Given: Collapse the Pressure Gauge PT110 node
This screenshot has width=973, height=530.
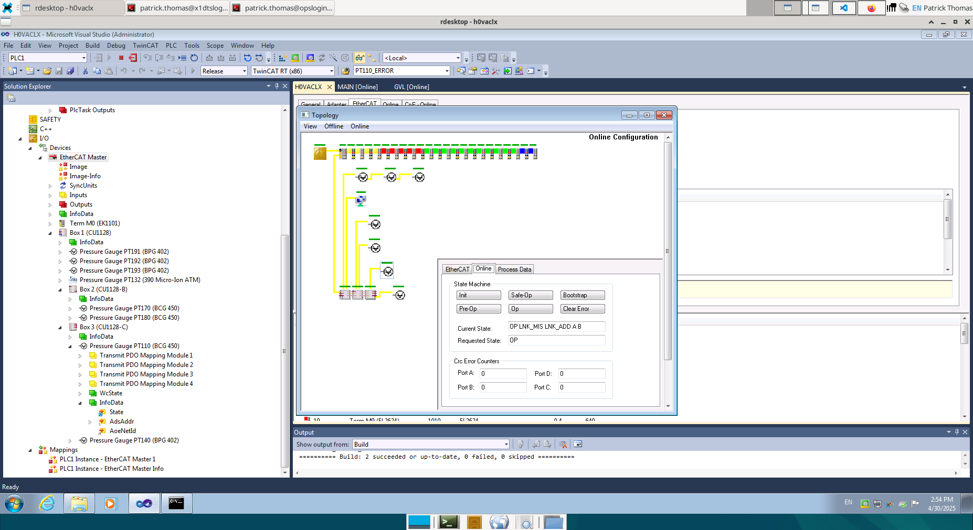Looking at the screenshot, I should 70,347.
